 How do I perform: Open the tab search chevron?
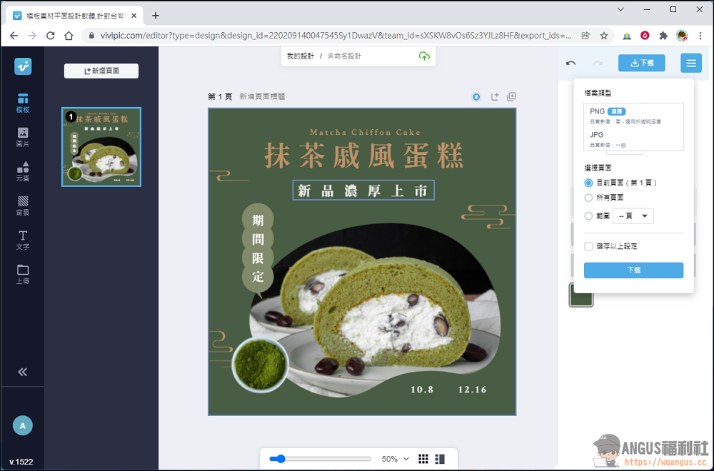tap(620, 9)
